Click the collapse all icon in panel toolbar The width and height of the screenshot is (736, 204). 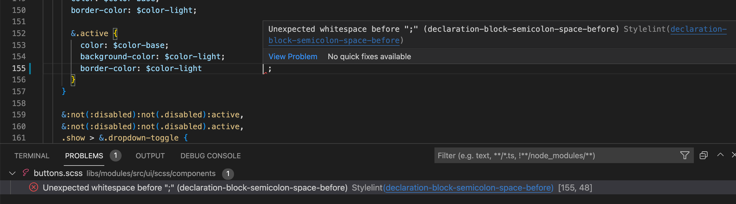click(x=703, y=155)
